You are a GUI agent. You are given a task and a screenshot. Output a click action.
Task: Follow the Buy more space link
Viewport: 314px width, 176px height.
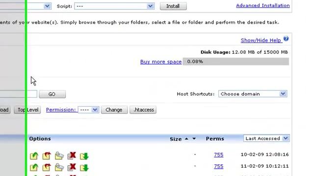161,62
